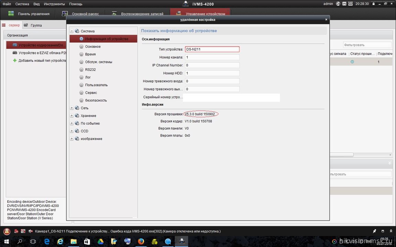396x247 pixels.
Task: Open Сервис settings item
Action: click(91, 93)
